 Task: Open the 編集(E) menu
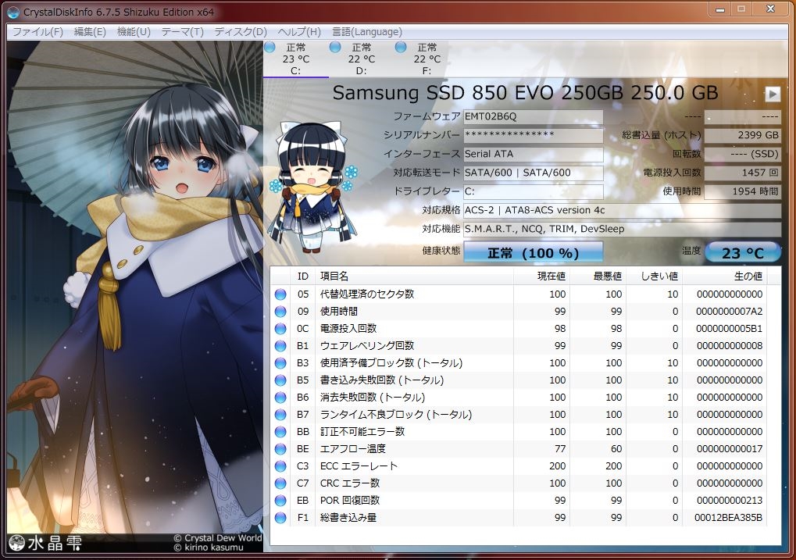tap(90, 31)
